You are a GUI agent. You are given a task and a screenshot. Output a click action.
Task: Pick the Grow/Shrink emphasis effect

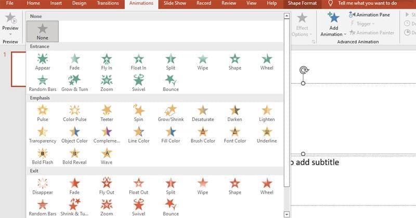pyautogui.click(x=171, y=113)
